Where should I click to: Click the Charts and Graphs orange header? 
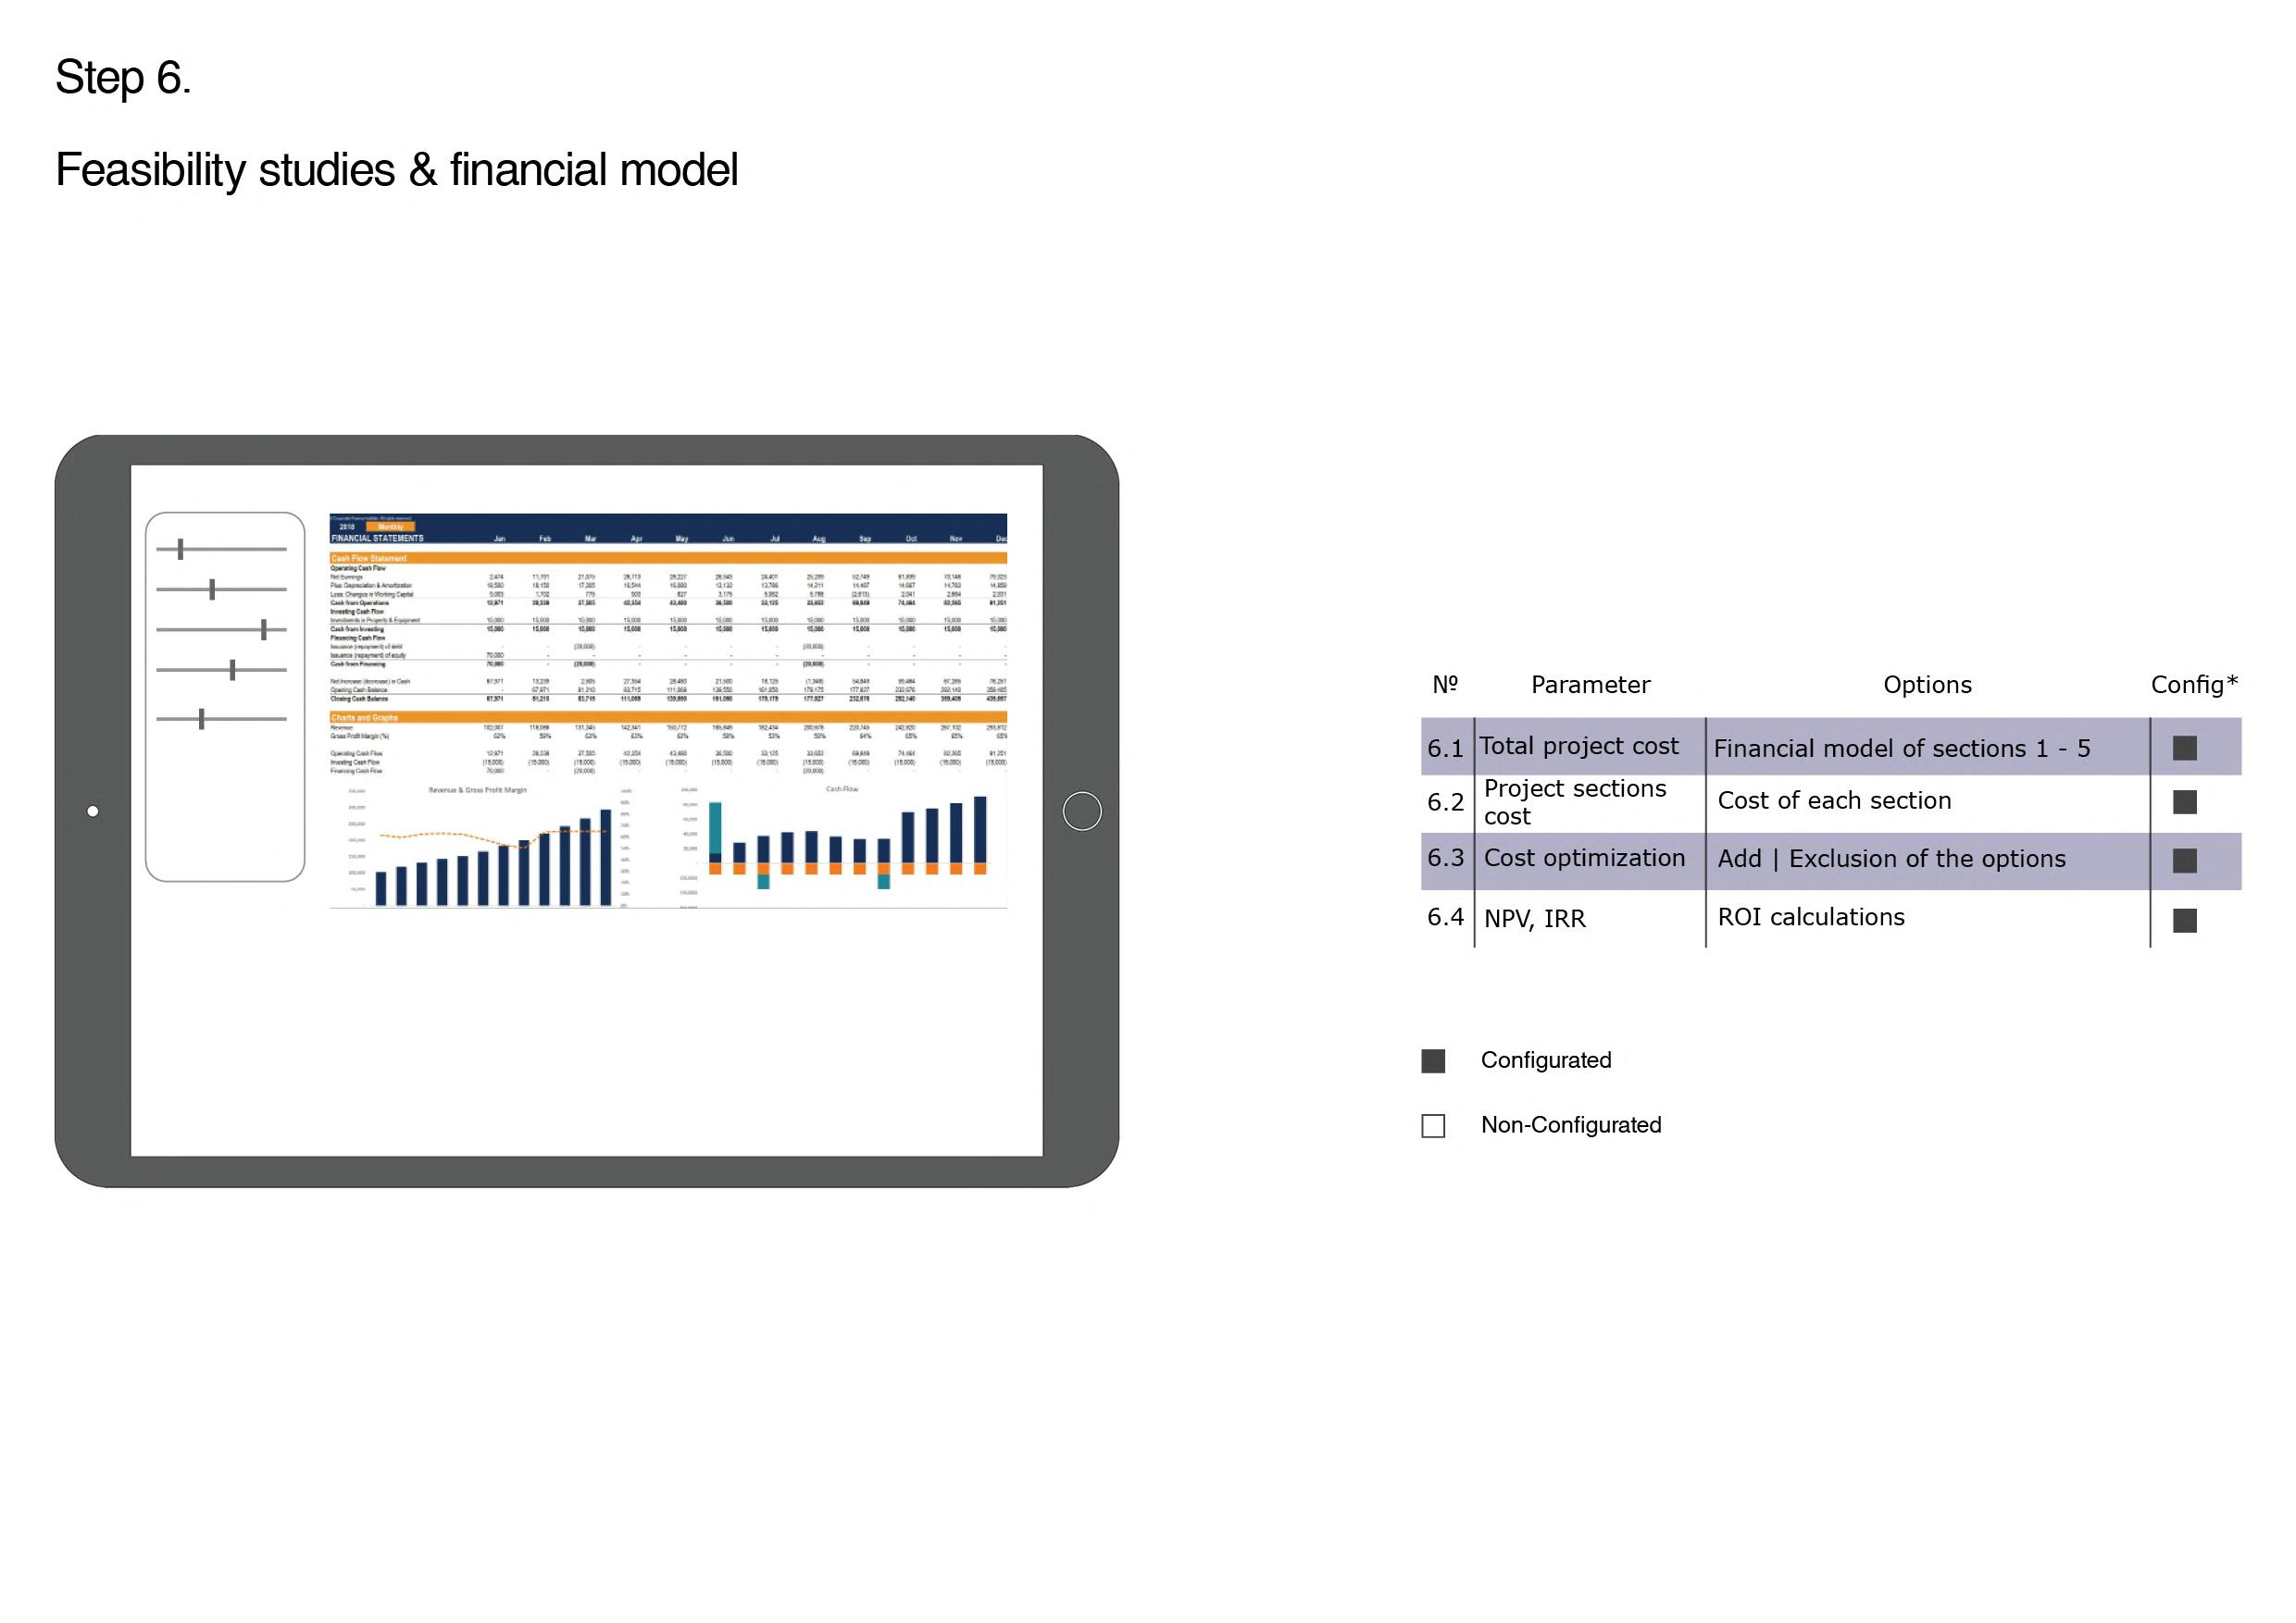tap(364, 717)
